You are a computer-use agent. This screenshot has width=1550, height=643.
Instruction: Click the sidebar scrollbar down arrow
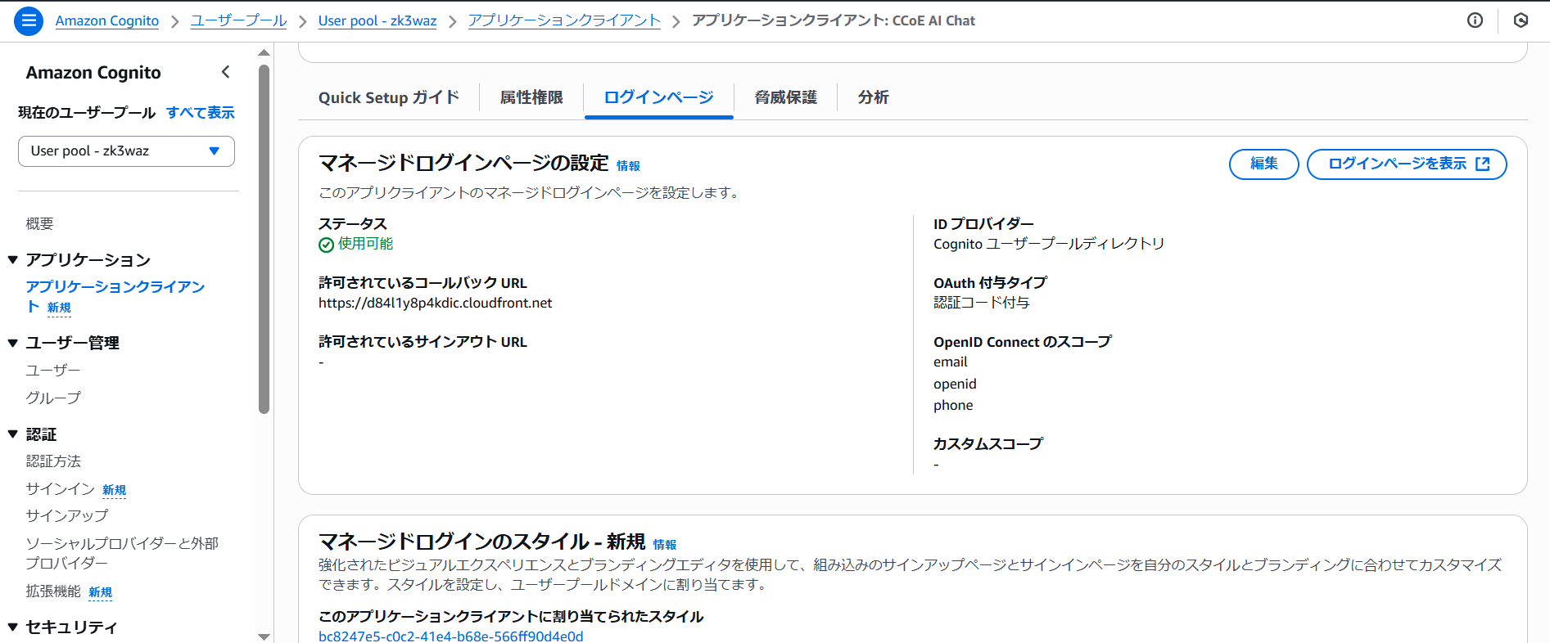[264, 636]
